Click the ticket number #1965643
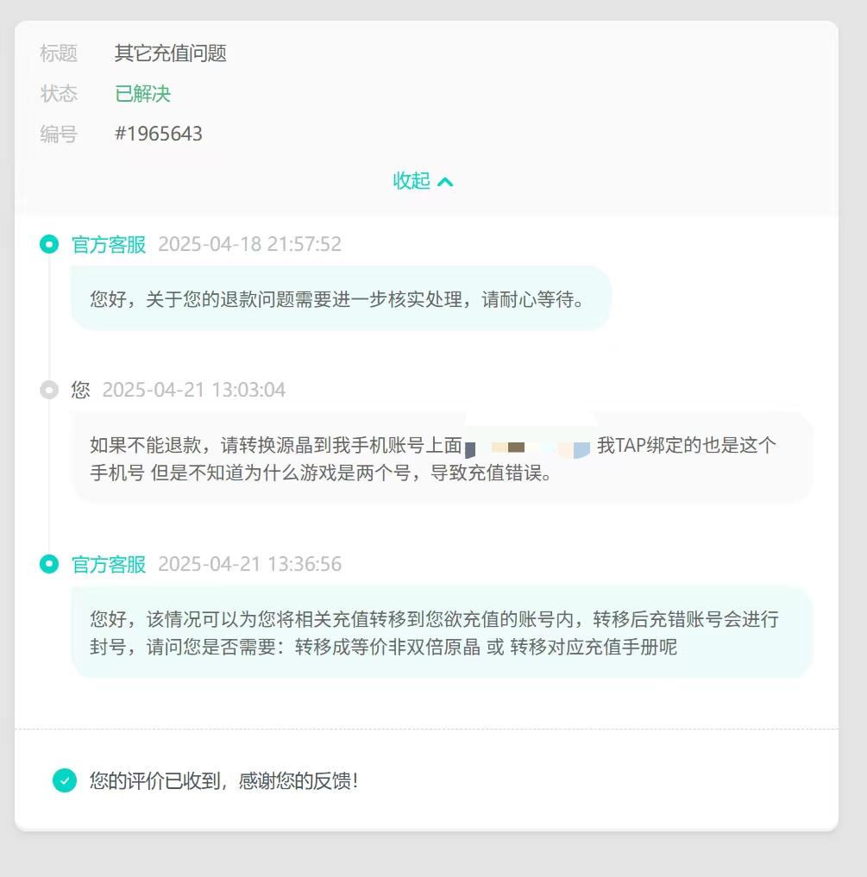This screenshot has height=877, width=867. click(x=160, y=134)
